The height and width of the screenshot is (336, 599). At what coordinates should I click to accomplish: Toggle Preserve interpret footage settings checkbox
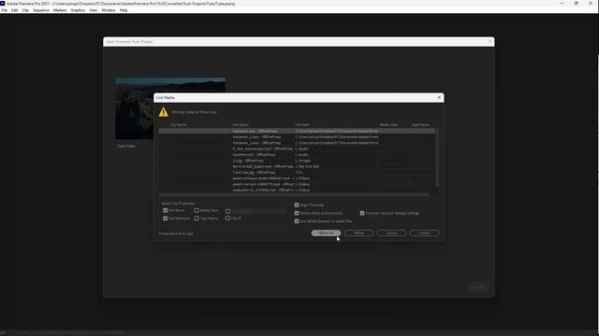click(362, 213)
